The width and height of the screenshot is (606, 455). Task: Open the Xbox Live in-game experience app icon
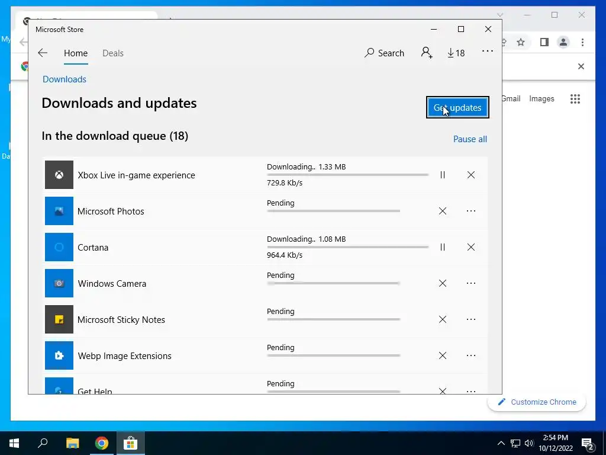(59, 175)
